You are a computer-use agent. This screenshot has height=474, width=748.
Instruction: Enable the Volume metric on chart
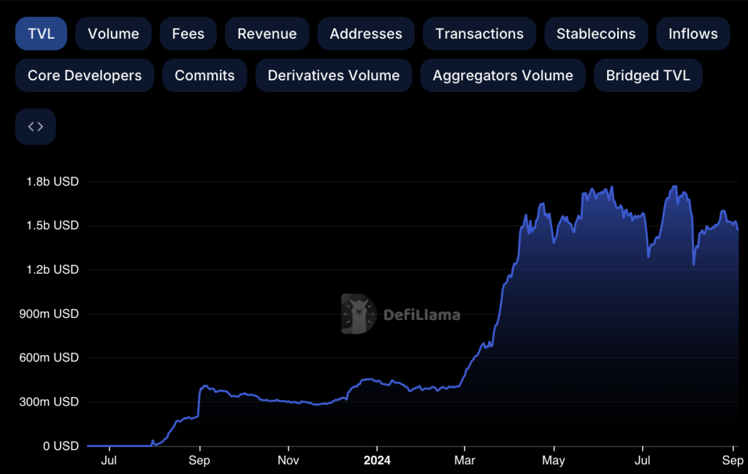113,34
